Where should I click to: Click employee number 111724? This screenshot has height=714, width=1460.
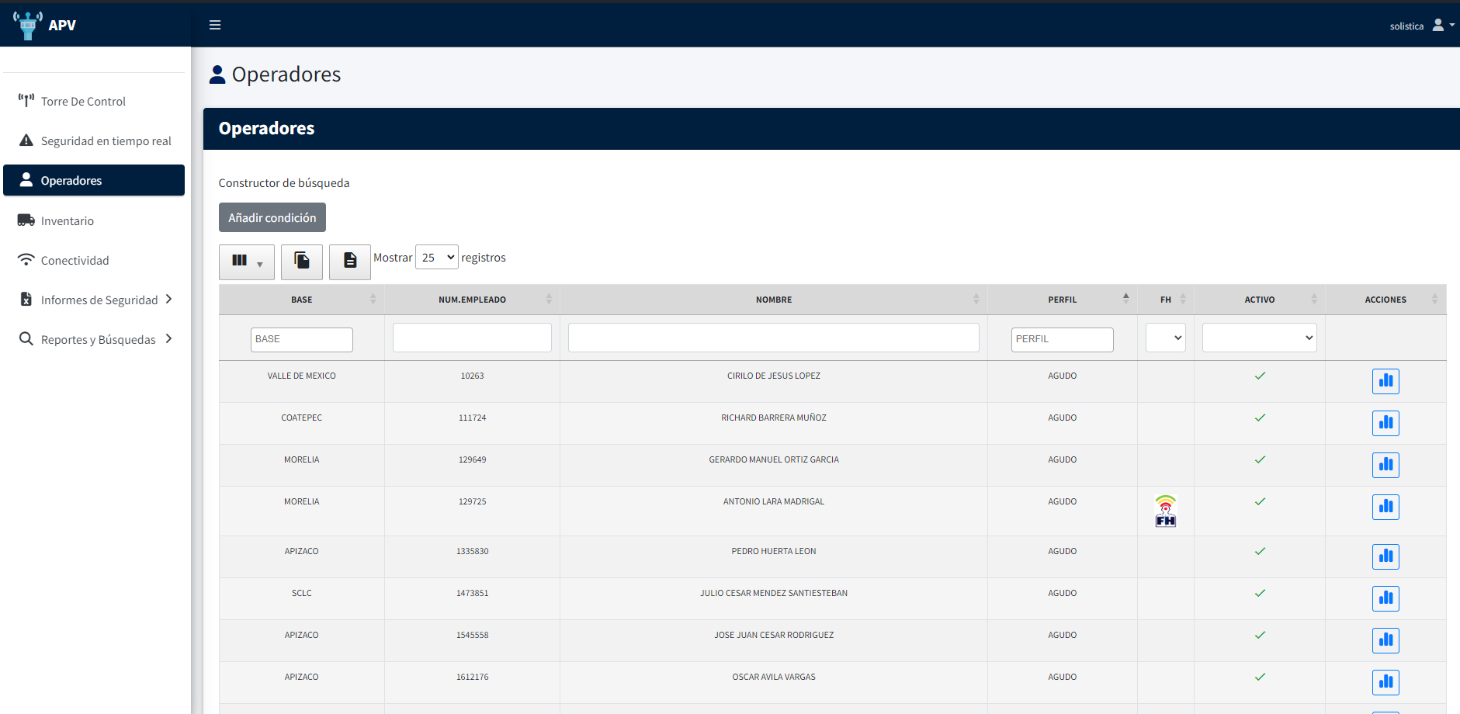(472, 418)
